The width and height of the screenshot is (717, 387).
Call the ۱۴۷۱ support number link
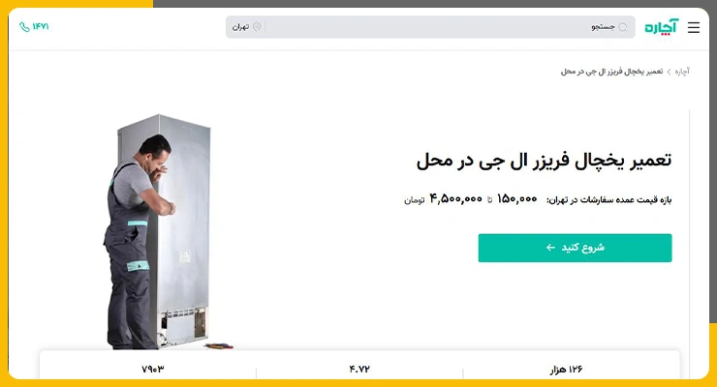click(x=34, y=27)
